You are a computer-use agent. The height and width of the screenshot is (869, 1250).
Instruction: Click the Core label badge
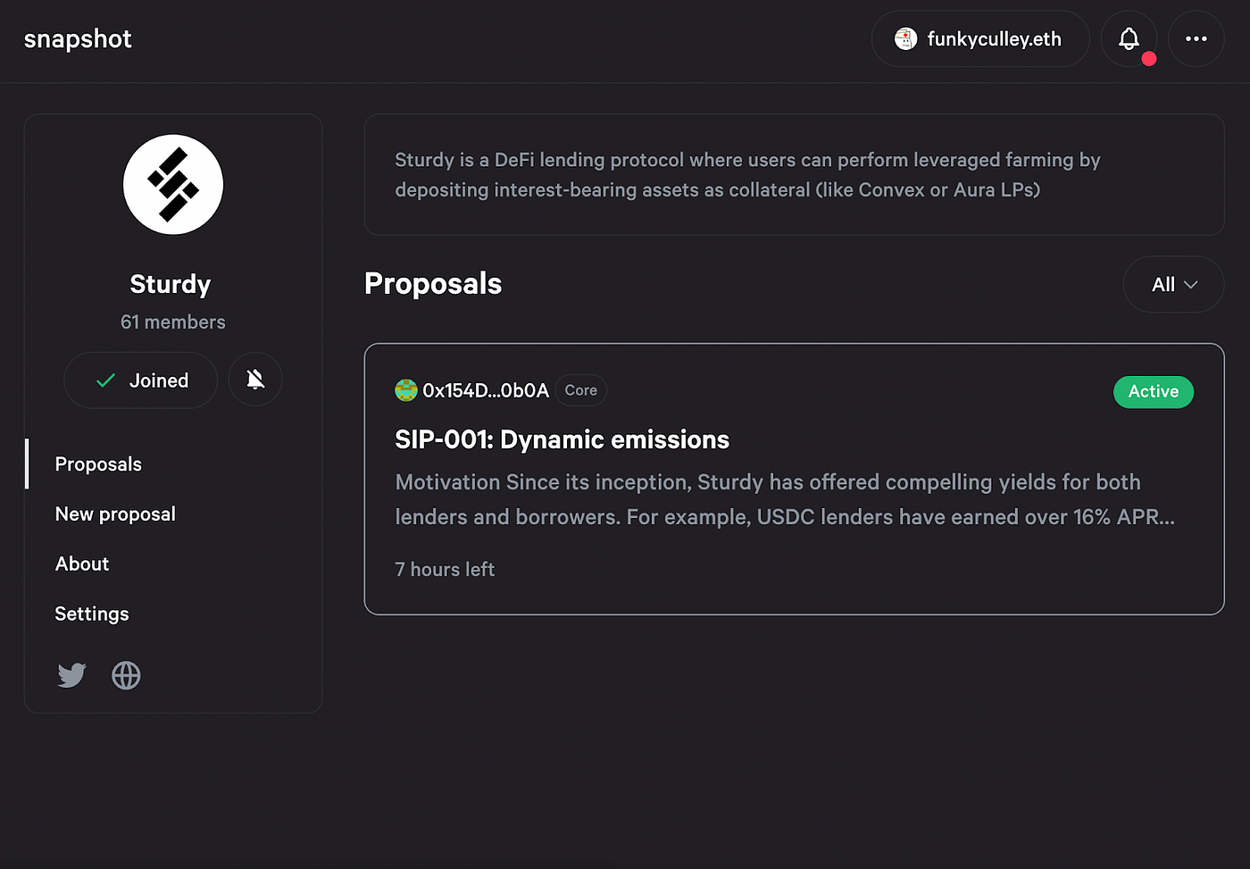click(580, 390)
